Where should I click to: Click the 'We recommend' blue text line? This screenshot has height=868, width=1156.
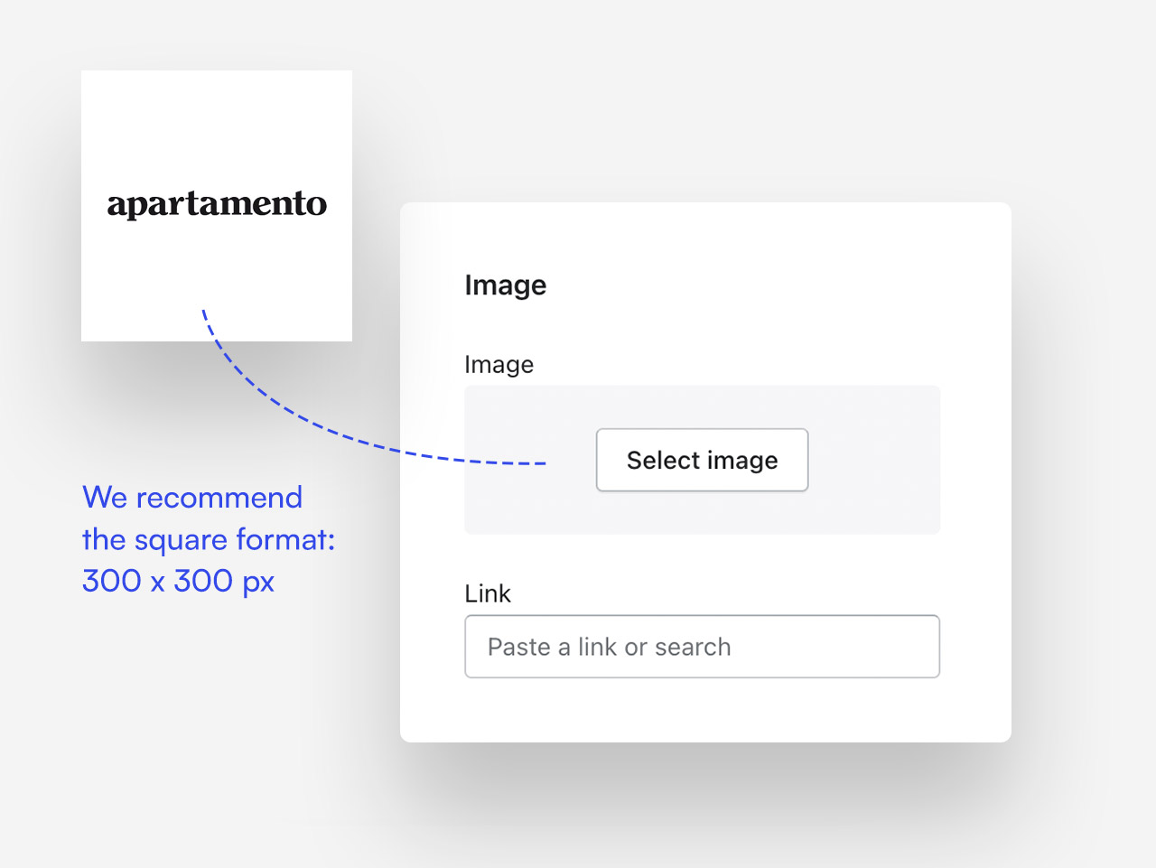coord(191,498)
